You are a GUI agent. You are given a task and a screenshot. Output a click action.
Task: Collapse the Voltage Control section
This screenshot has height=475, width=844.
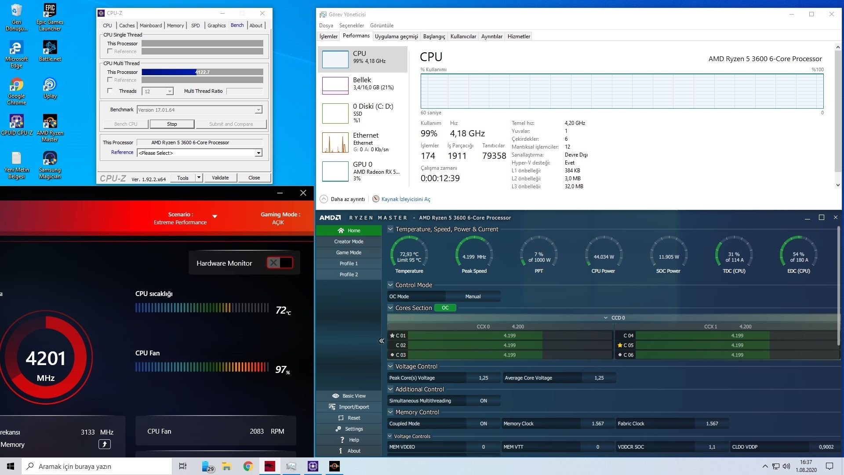pyautogui.click(x=390, y=366)
